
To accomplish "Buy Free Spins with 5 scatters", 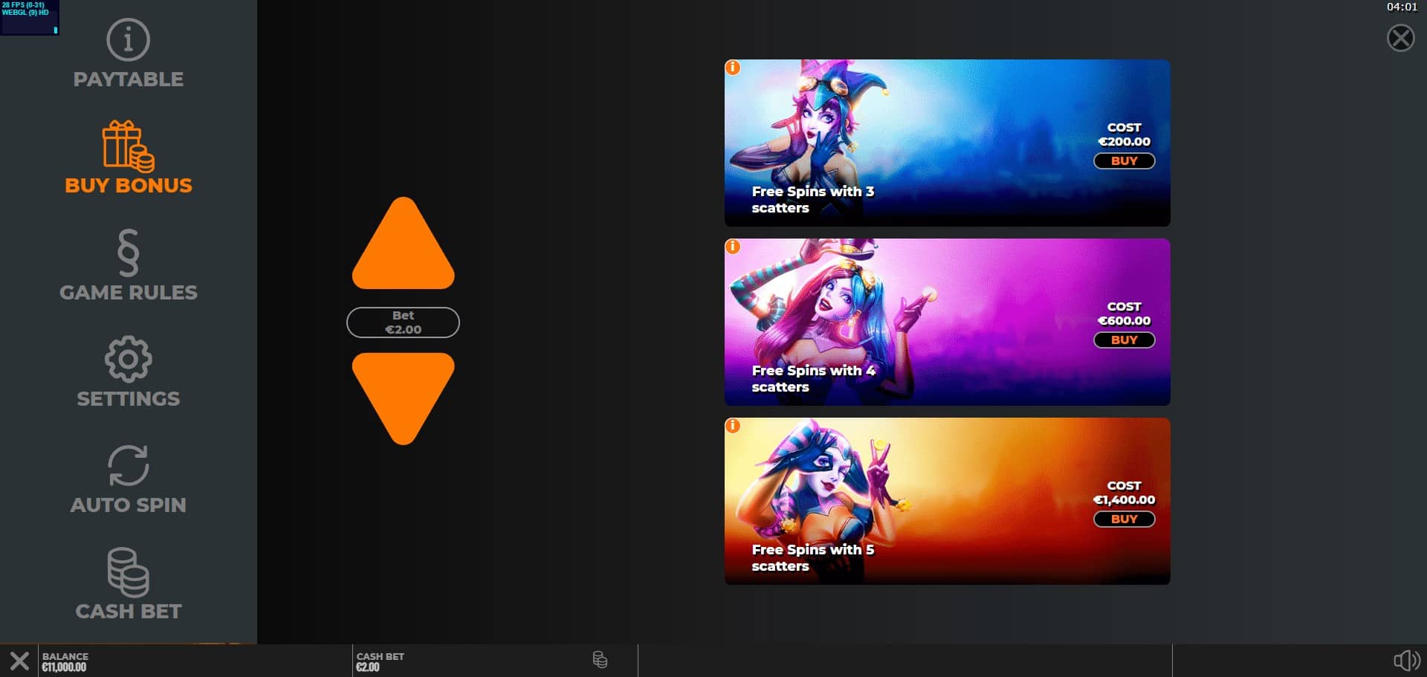I will click(1124, 519).
